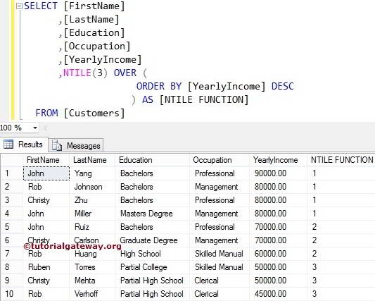The image size is (375, 301).
Task: Click the Yang last name cell
Action: (92, 173)
